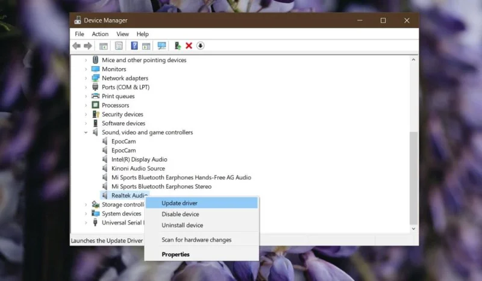This screenshot has height=281, width=482.
Task: Open the blue Help question-mark icon
Action: click(x=134, y=46)
